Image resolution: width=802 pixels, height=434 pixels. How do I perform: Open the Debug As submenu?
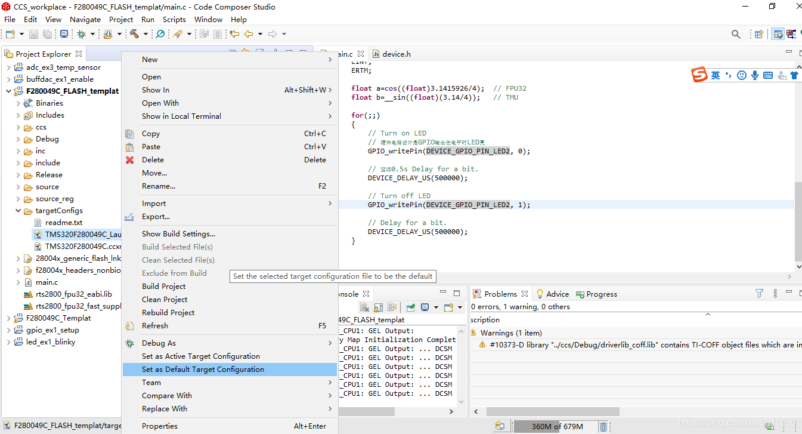pyautogui.click(x=230, y=343)
